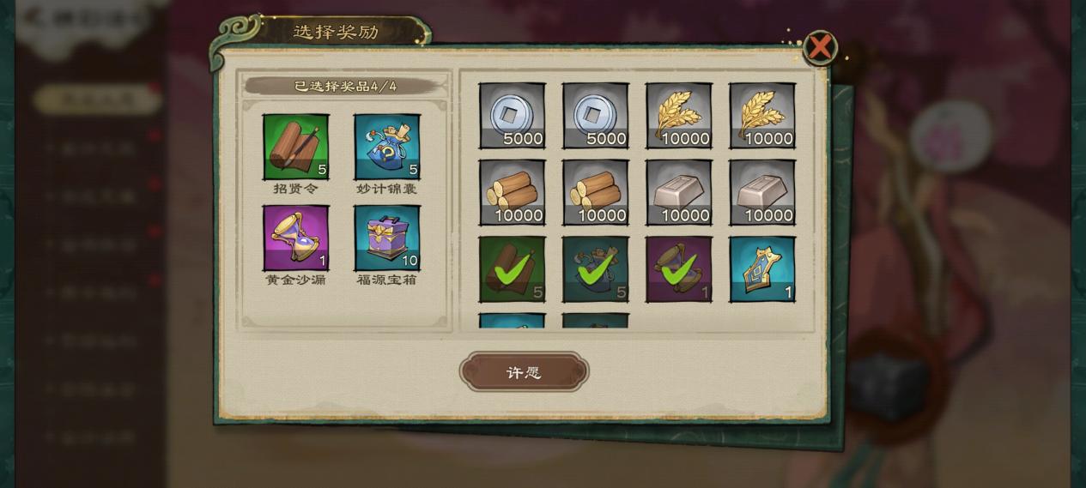
Task: Remove 福源宝箱 from the selected rewards
Action: (386, 238)
